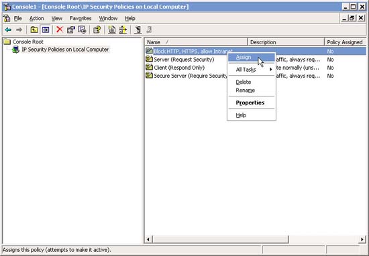Select IP Security Policies on Local Computer
The width and height of the screenshot is (369, 256).
click(65, 50)
